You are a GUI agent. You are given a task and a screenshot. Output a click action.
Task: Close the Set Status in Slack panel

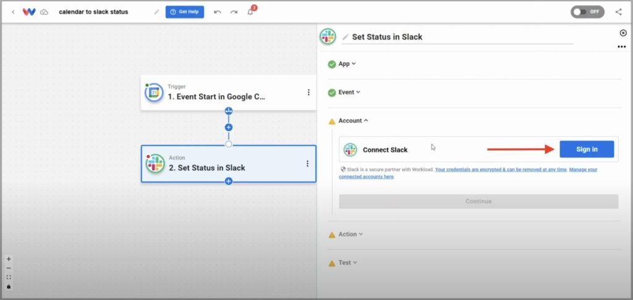[623, 33]
